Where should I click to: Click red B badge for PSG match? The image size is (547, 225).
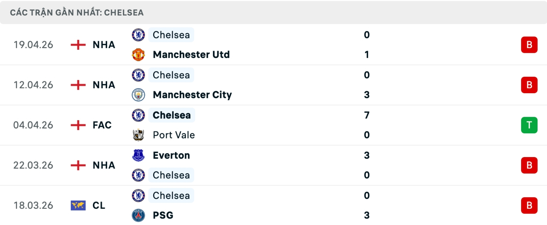coord(529,205)
